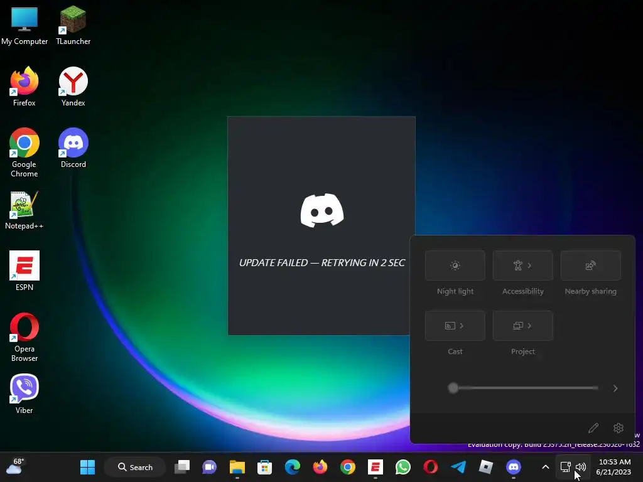Viewport: 643px width, 482px height.
Task: Open the weather widget showing 68°
Action: (15, 466)
